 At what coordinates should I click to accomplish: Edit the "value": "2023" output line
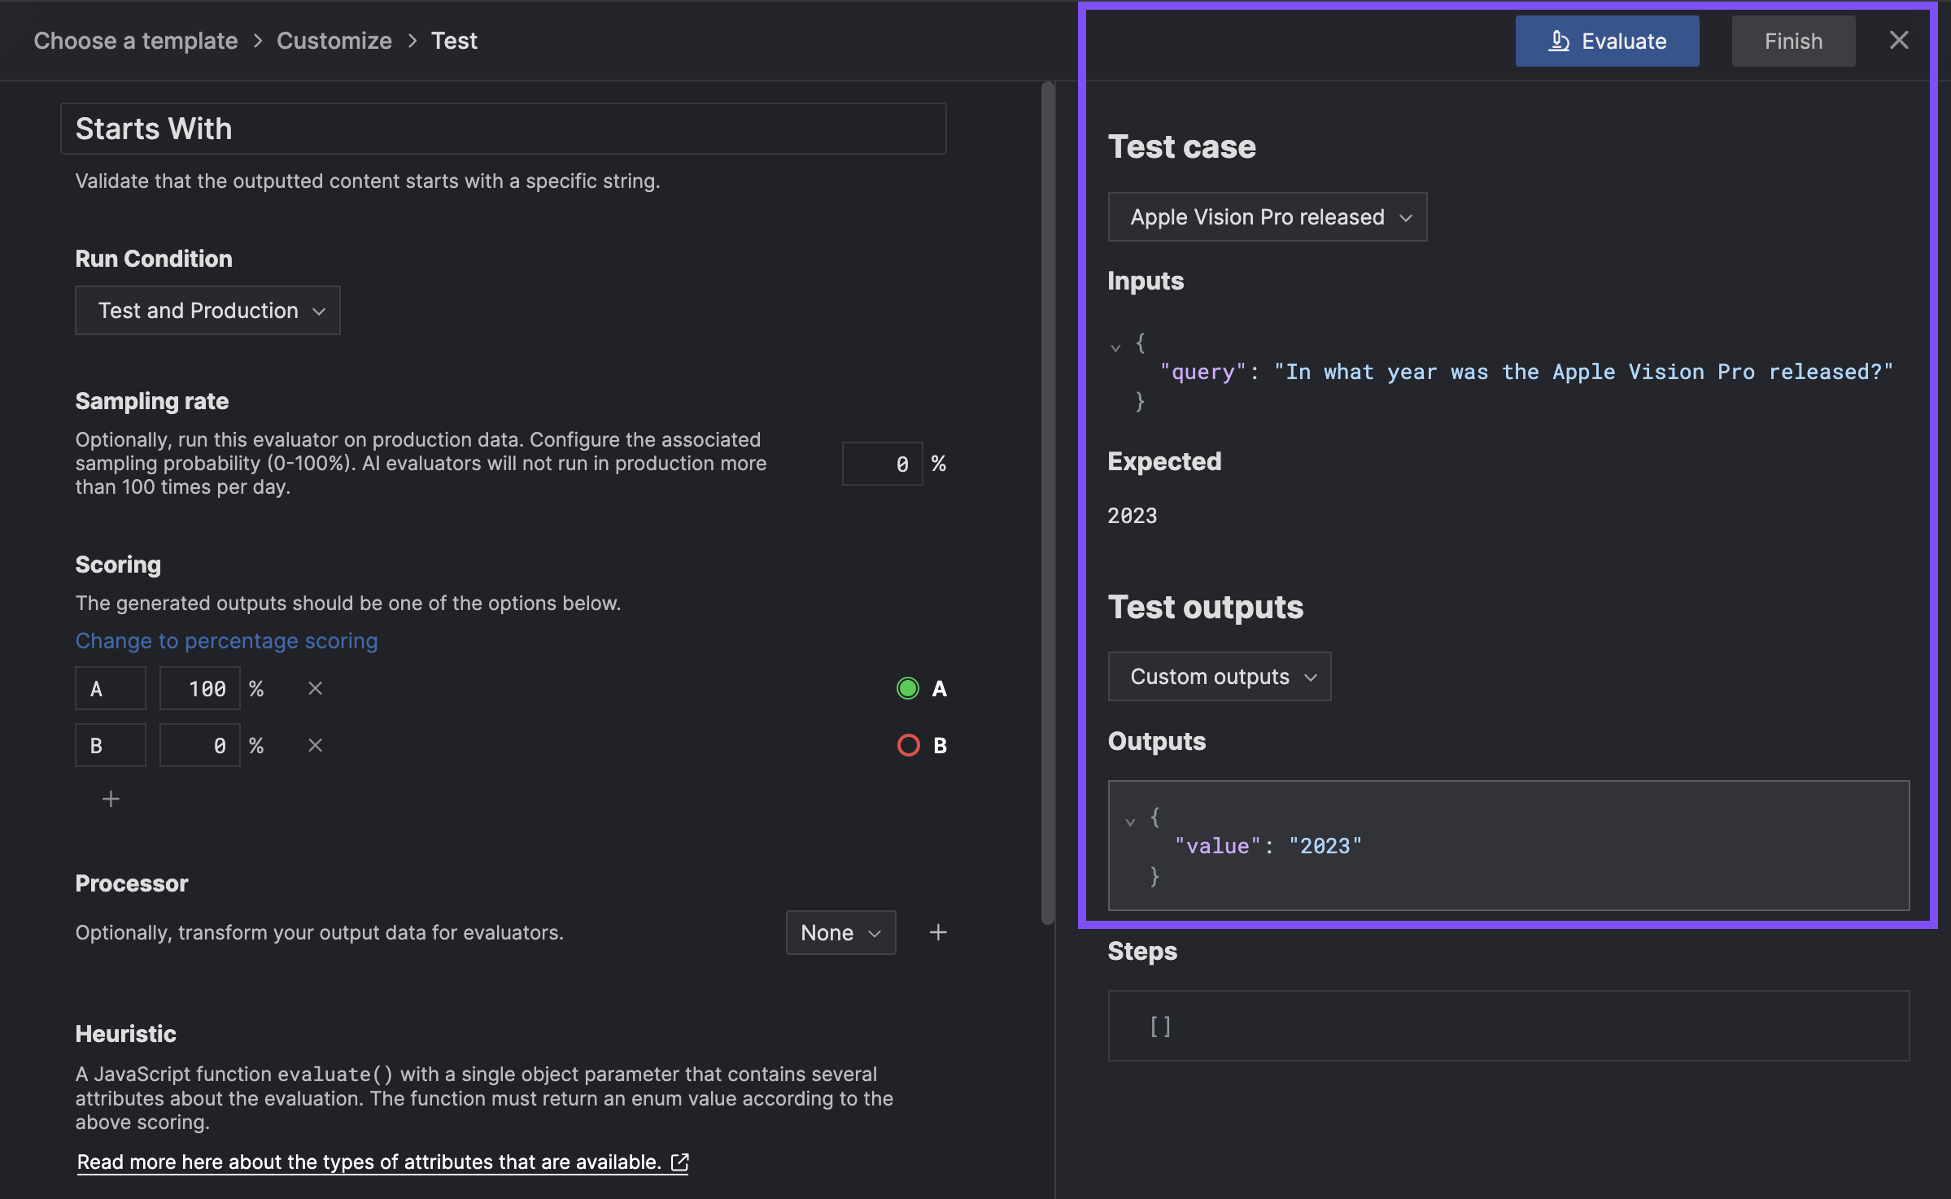click(x=1268, y=846)
